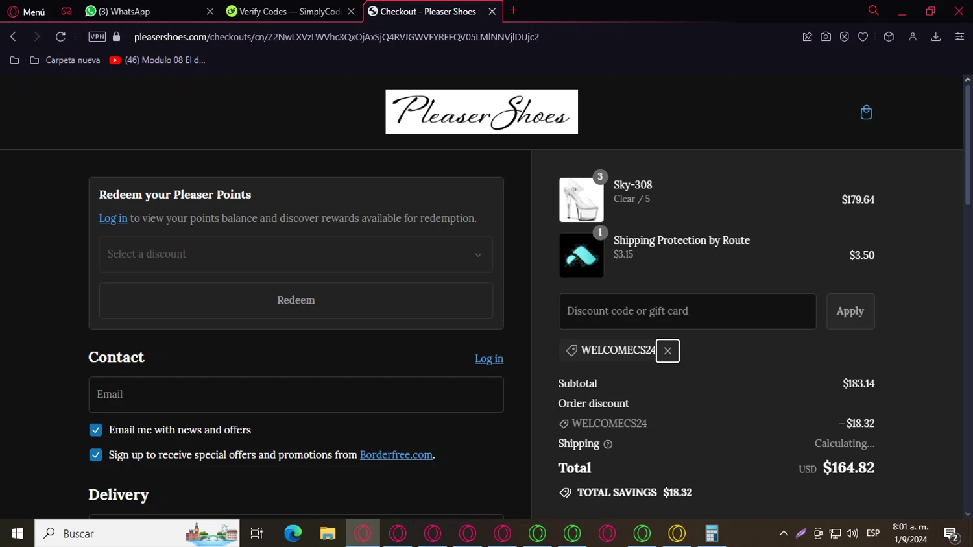
Task: Open the ad blocker shield icon
Action: [x=844, y=37]
